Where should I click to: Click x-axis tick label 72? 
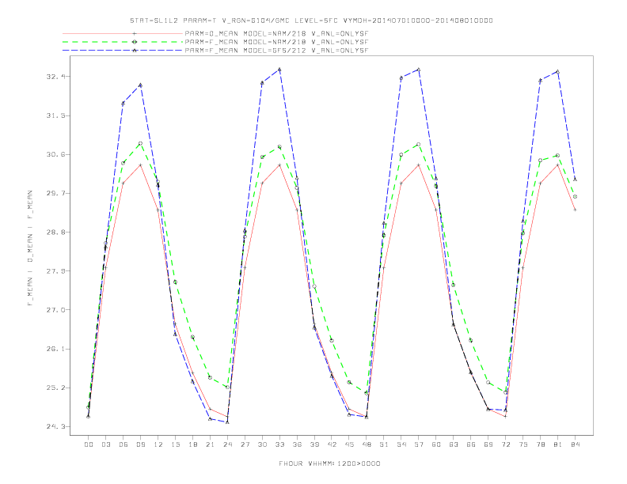506,444
